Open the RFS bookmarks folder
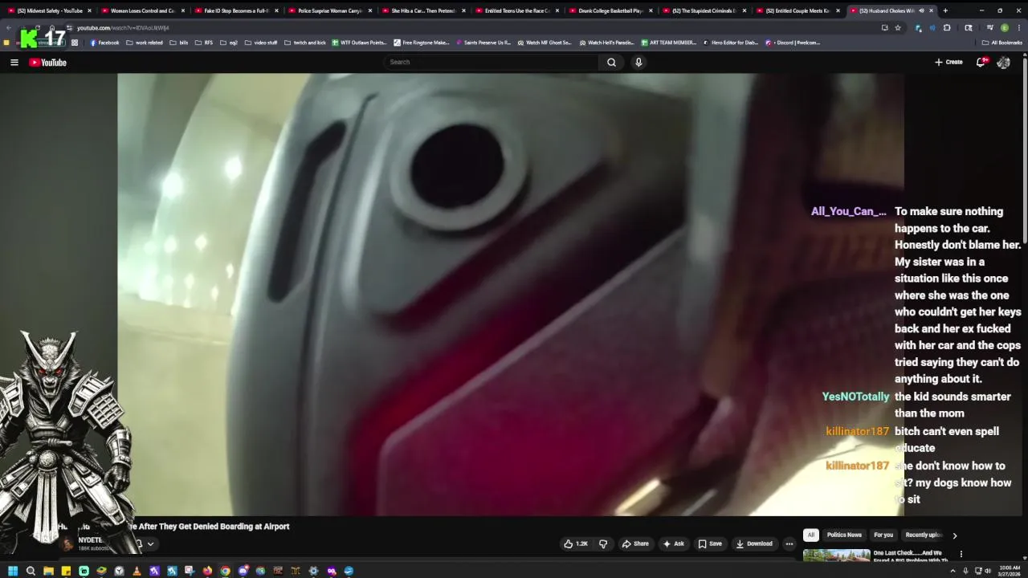 [204, 43]
